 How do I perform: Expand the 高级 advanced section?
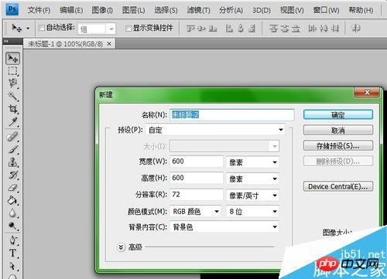click(x=122, y=247)
